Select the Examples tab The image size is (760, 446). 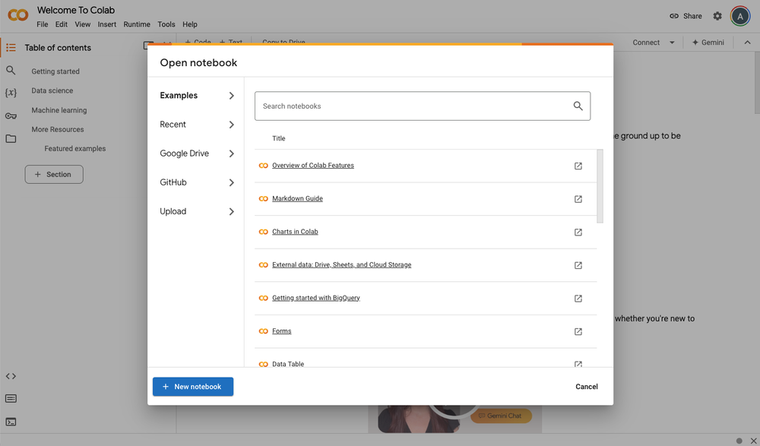[197, 96]
